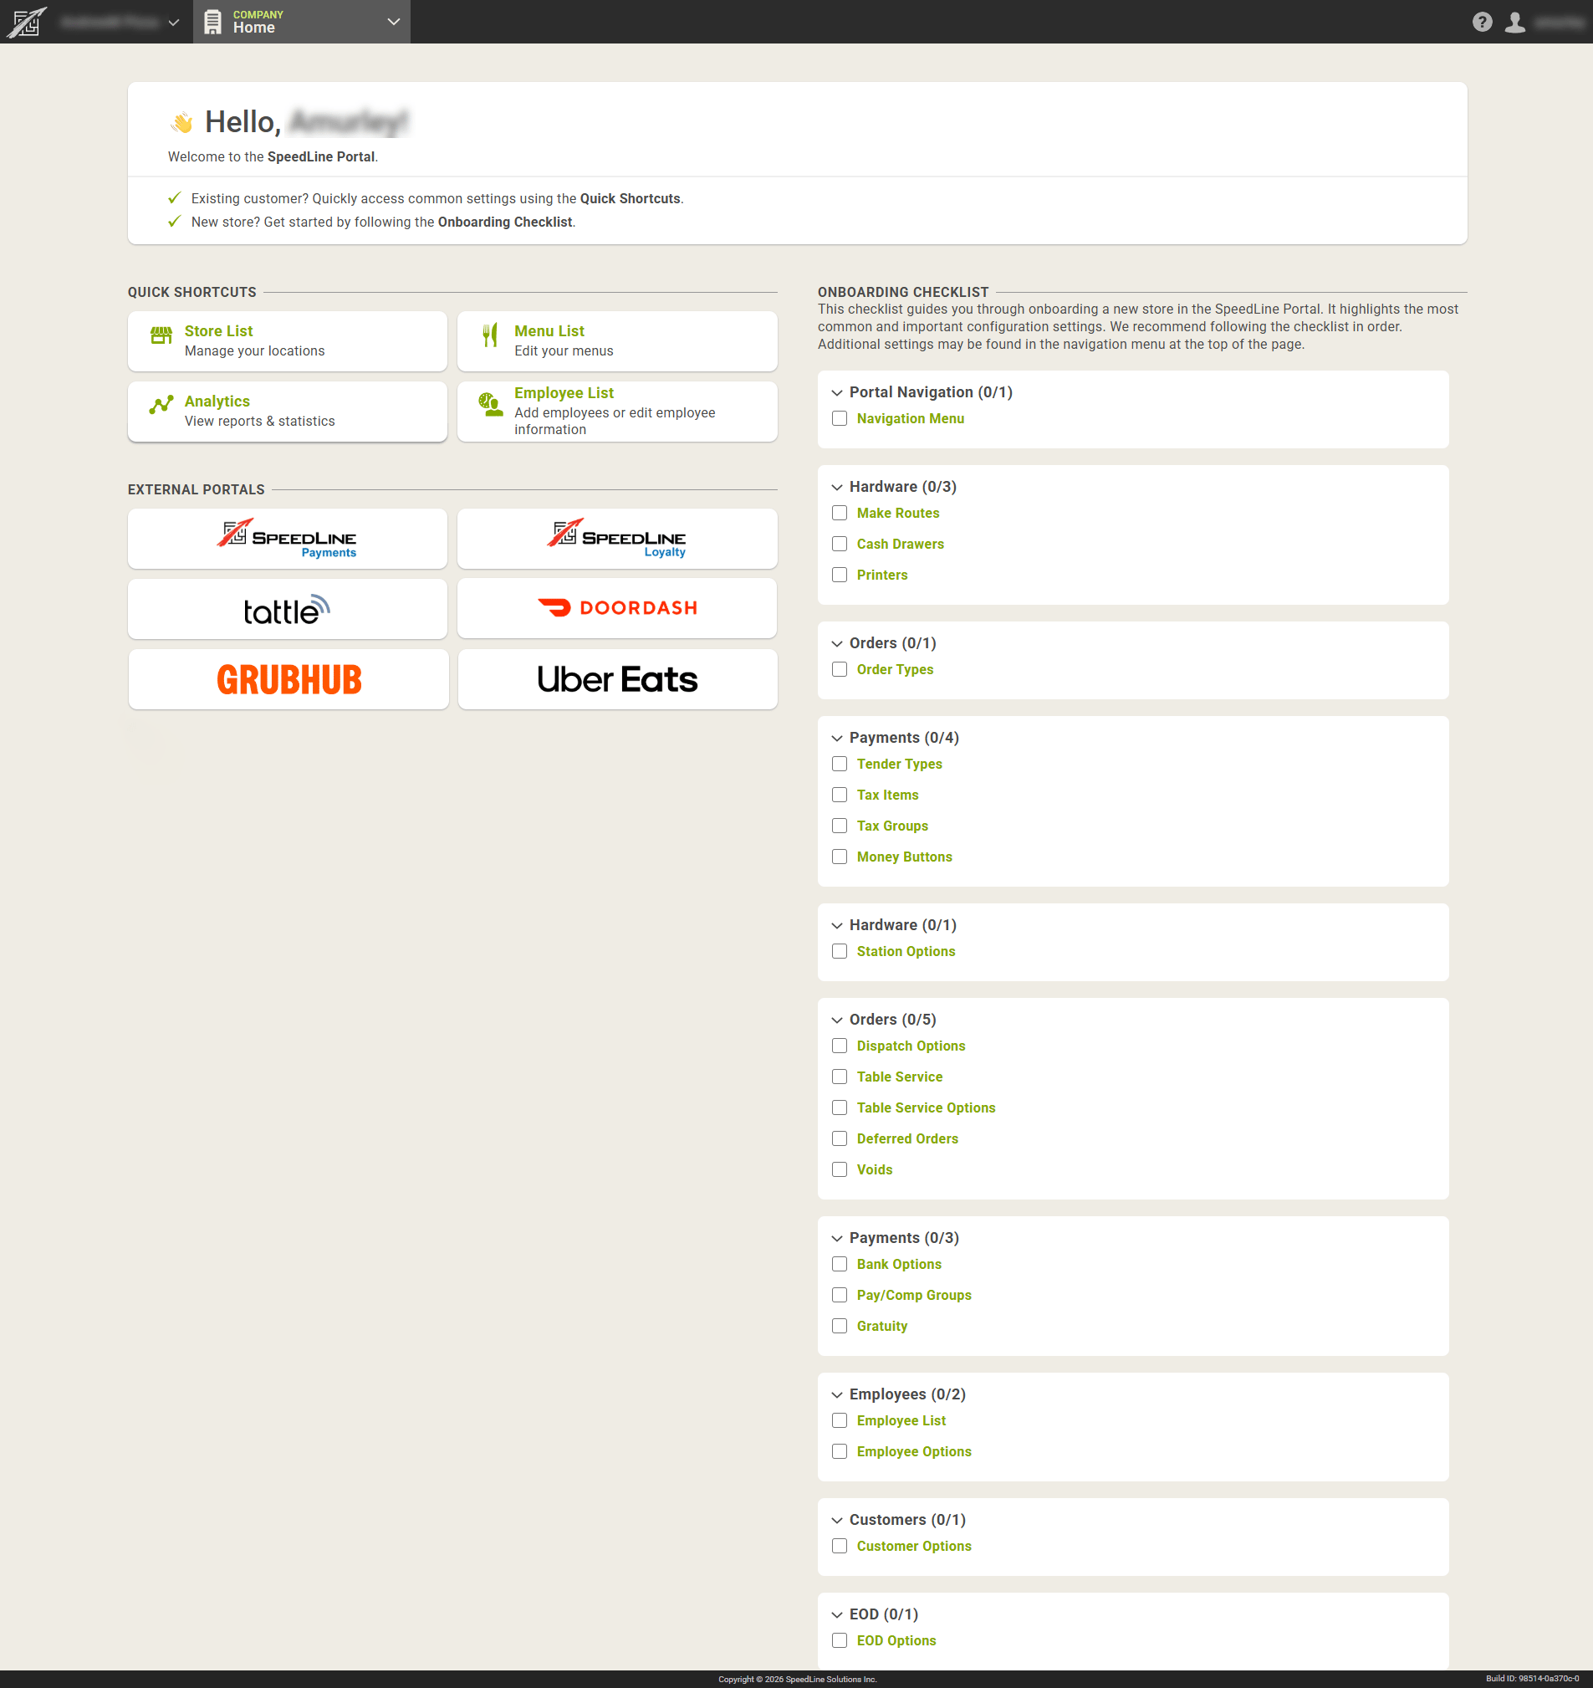Screen dimensions: 1593x1688
Task: Open the Uber Eats portal tile
Action: tap(617, 679)
